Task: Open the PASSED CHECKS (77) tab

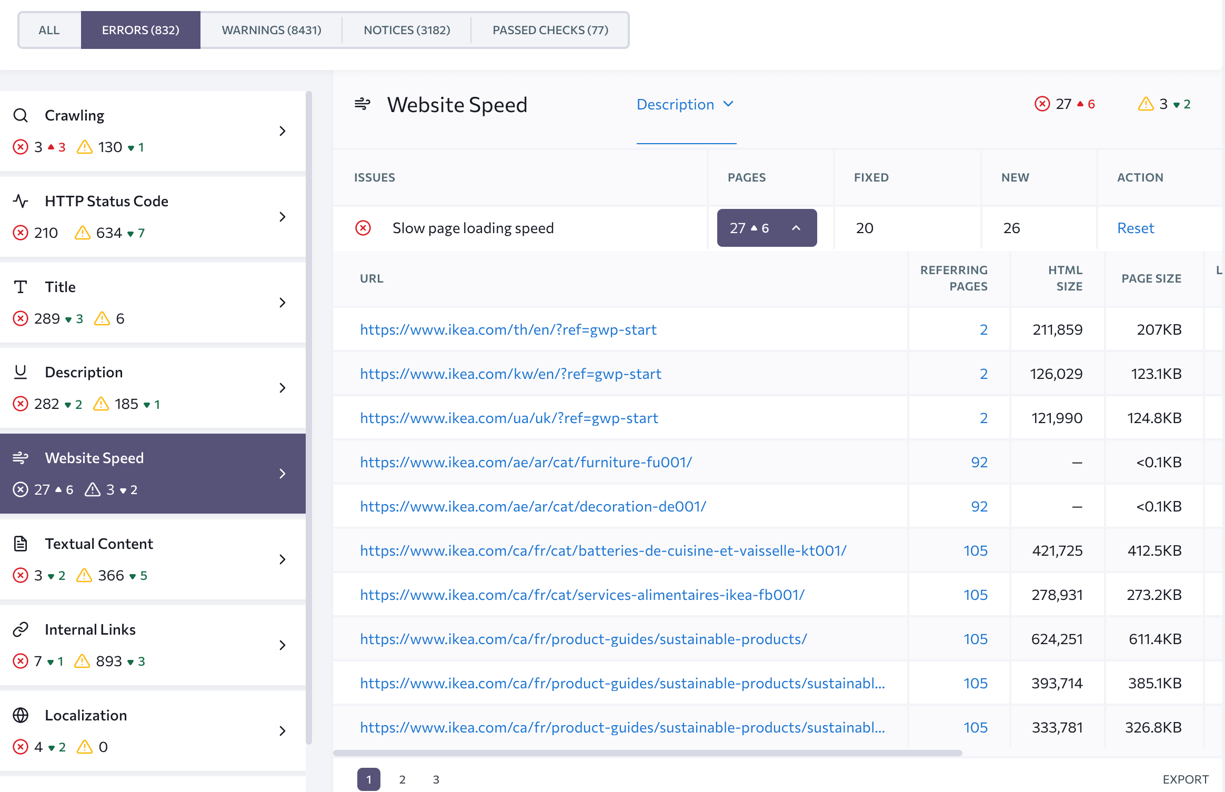Action: tap(550, 30)
